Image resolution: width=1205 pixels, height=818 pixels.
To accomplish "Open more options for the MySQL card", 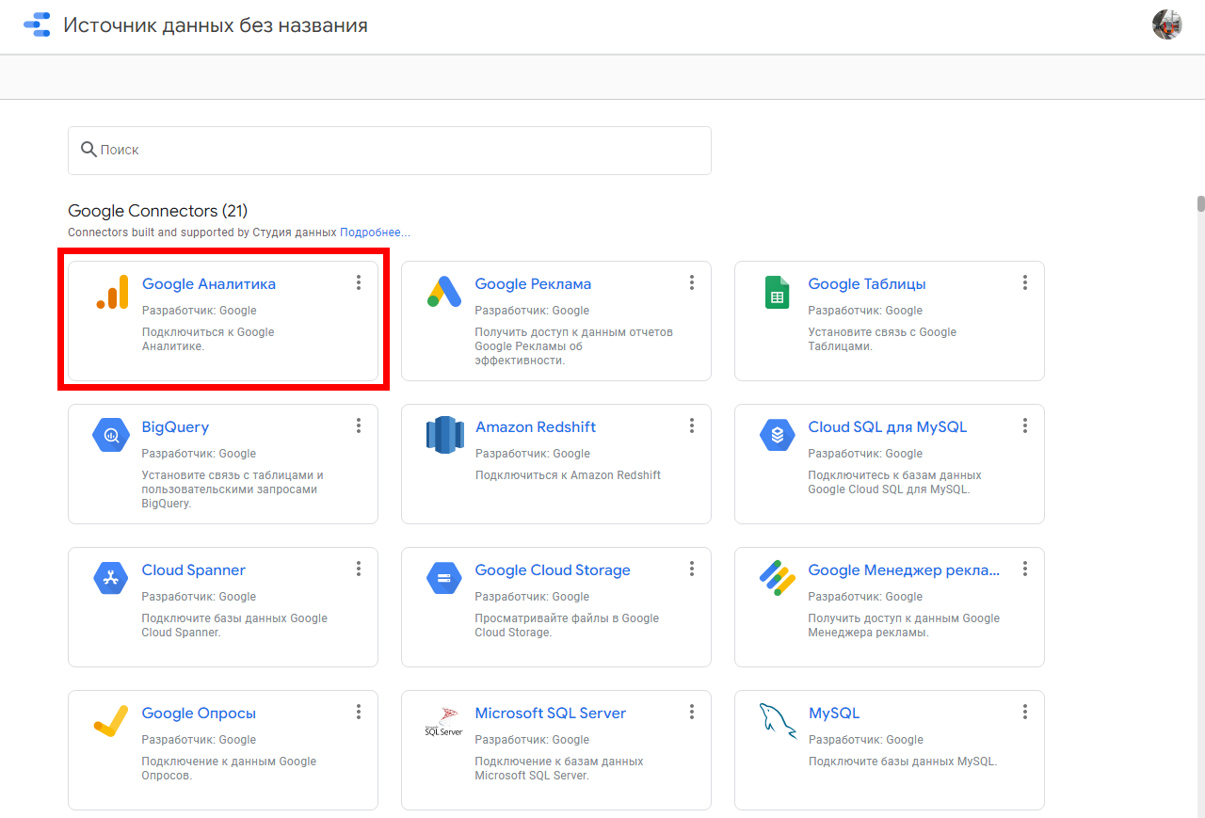I will point(1025,712).
